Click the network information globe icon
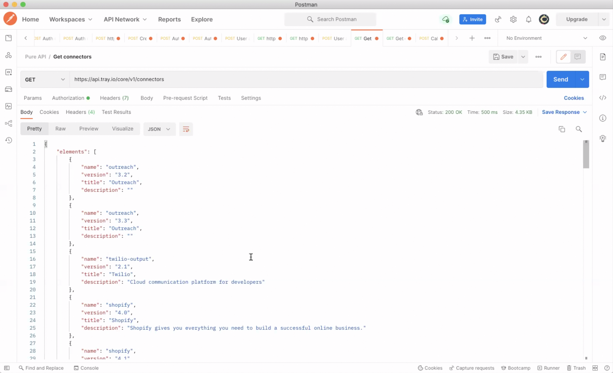This screenshot has height=373, width=613. (x=420, y=112)
